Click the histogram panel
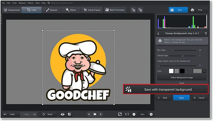 182,21
